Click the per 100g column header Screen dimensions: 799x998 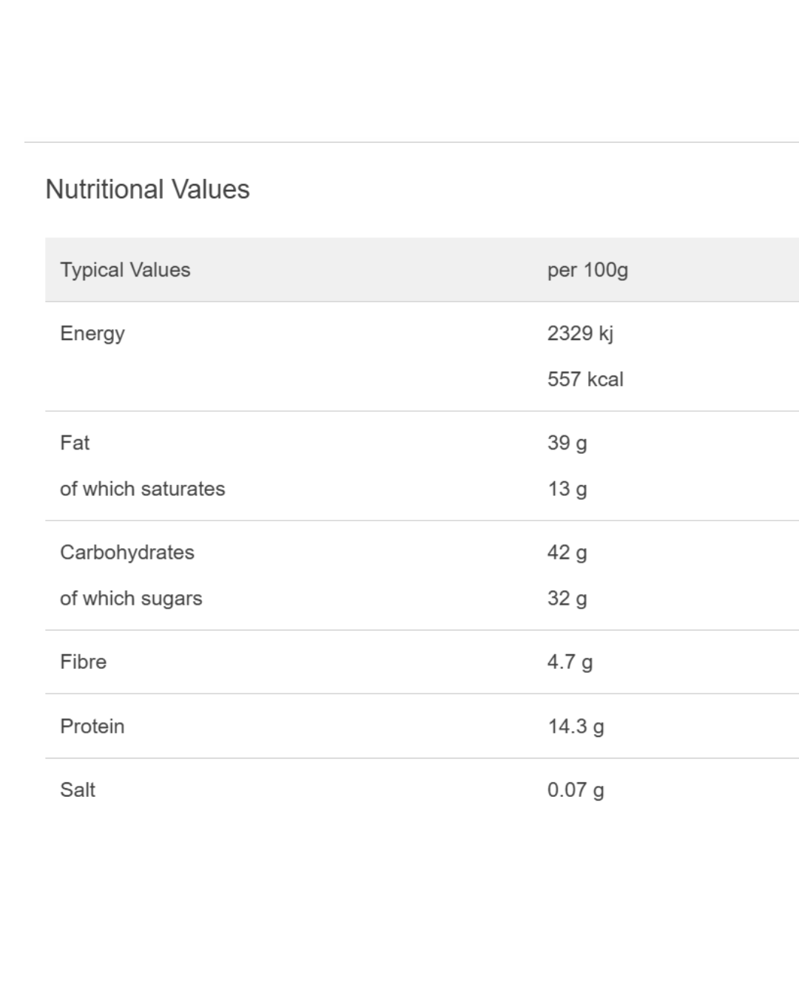(587, 270)
